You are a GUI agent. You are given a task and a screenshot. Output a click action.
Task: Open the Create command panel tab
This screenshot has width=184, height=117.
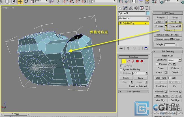[x=120, y=8]
